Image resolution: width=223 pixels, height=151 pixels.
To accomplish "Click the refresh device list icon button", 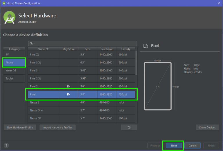I will point(129,127).
